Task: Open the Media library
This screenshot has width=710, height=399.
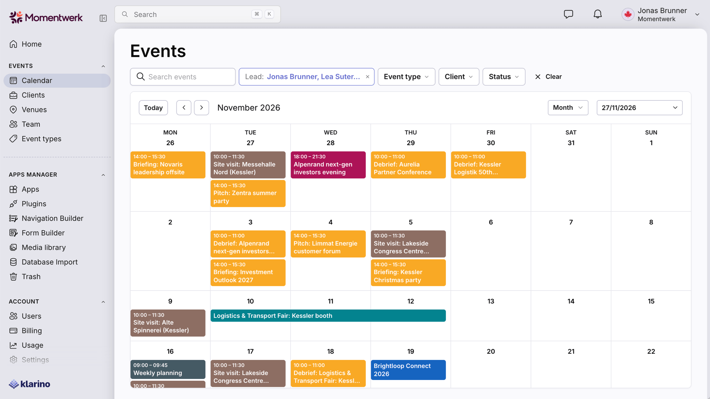Action: coord(57,247)
